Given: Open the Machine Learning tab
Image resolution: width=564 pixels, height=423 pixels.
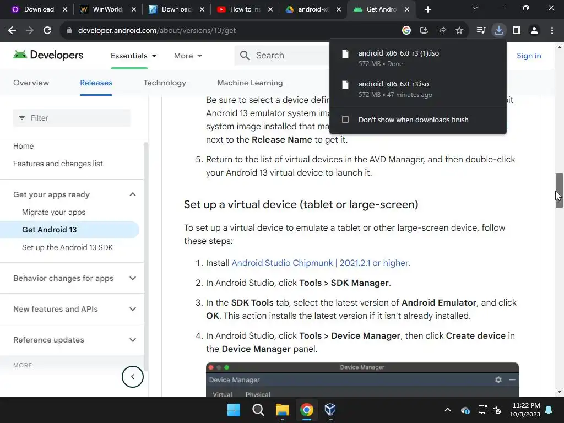Looking at the screenshot, I should [x=250, y=83].
